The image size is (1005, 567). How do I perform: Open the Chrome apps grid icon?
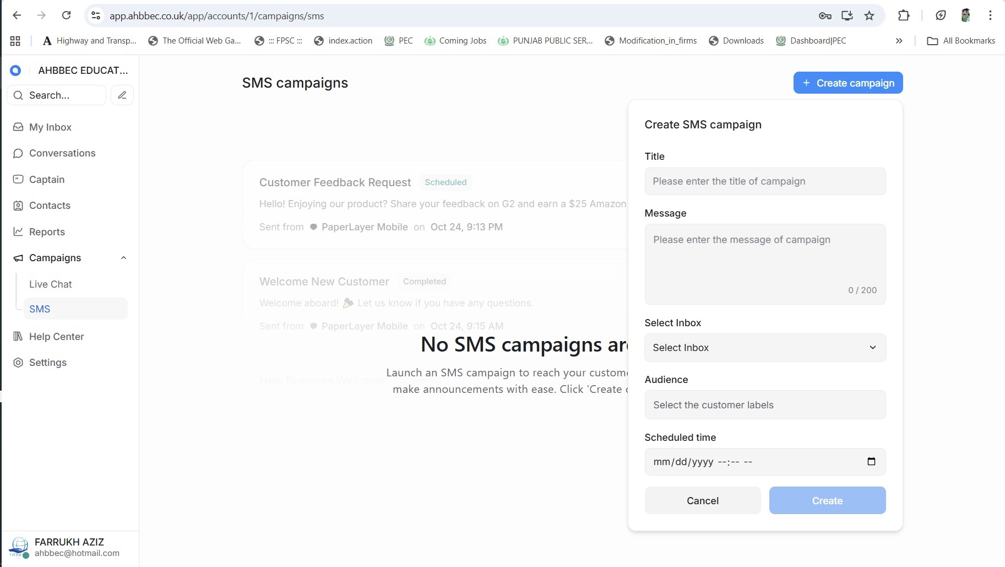(15, 41)
